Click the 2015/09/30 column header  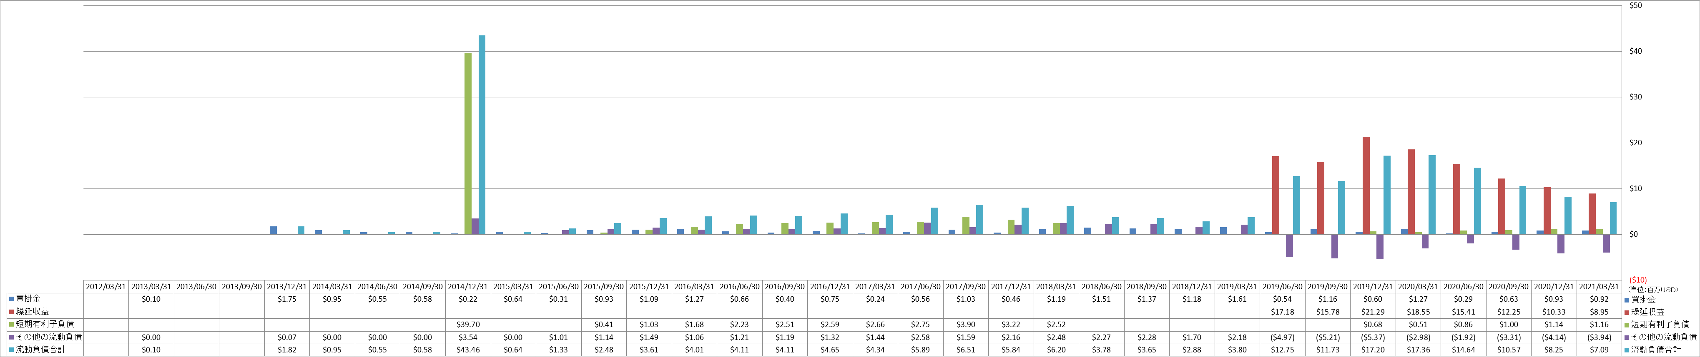click(x=604, y=287)
